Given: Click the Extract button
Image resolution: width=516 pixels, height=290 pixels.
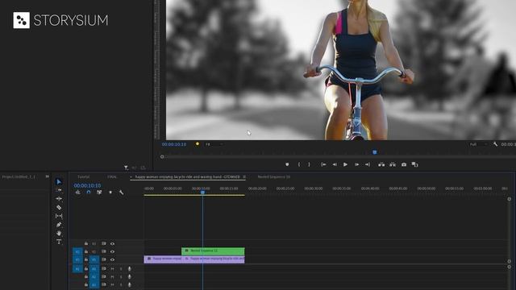Looking at the screenshot, I should 393,164.
